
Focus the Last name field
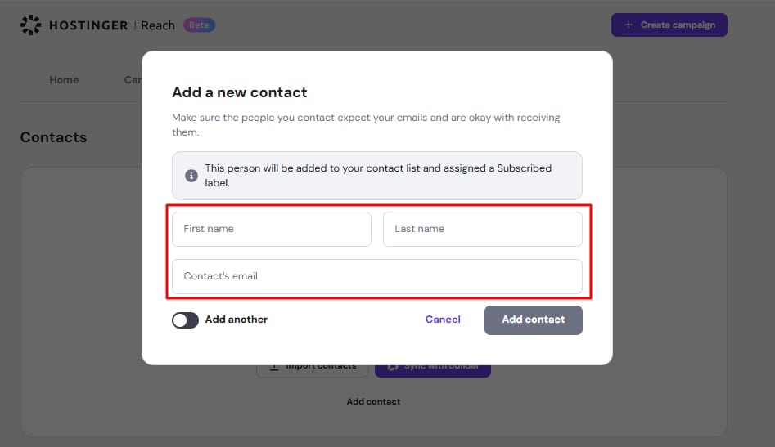tap(482, 229)
